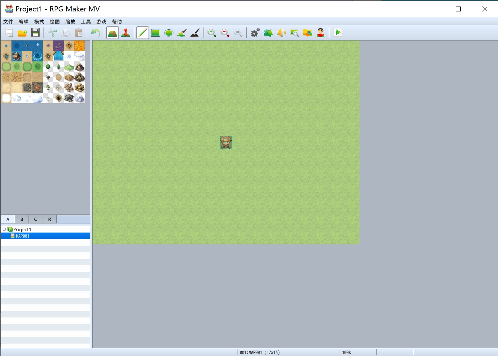Screen dimensions: 498x356
Task: Open a project via the folder icon
Action: click(22, 33)
